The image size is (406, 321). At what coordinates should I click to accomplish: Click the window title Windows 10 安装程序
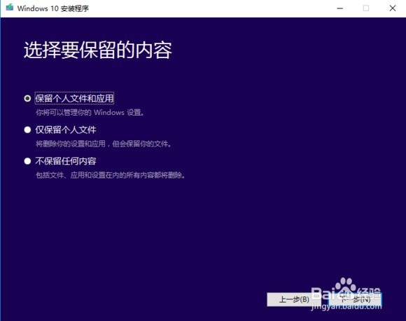coord(53,8)
